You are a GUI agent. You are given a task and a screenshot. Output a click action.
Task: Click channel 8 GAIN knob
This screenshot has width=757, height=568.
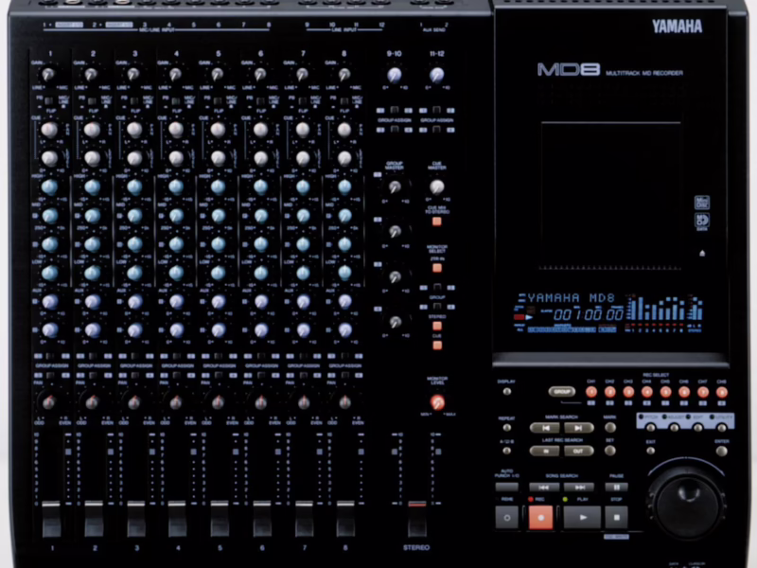coord(343,75)
